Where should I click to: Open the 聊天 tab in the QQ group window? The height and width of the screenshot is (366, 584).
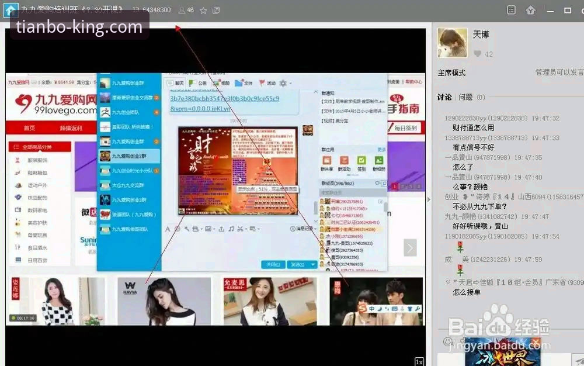tap(175, 83)
